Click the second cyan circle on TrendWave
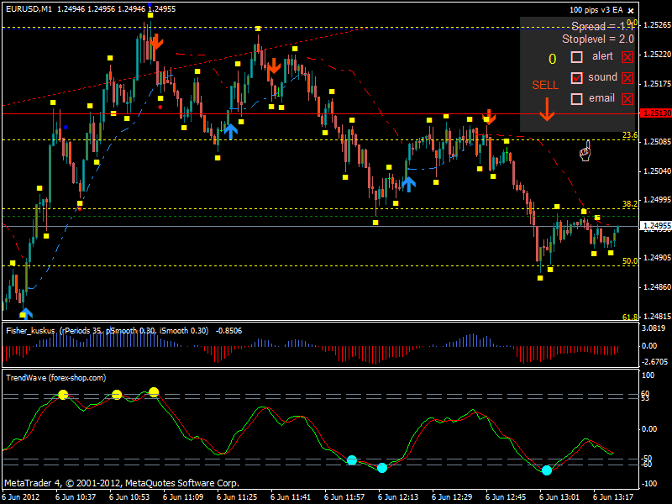The height and width of the screenshot is (504, 672). (382, 468)
